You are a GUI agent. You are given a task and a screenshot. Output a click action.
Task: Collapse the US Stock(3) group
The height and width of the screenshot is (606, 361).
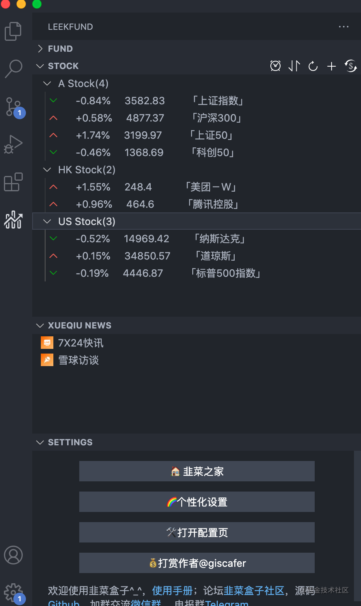pos(46,221)
